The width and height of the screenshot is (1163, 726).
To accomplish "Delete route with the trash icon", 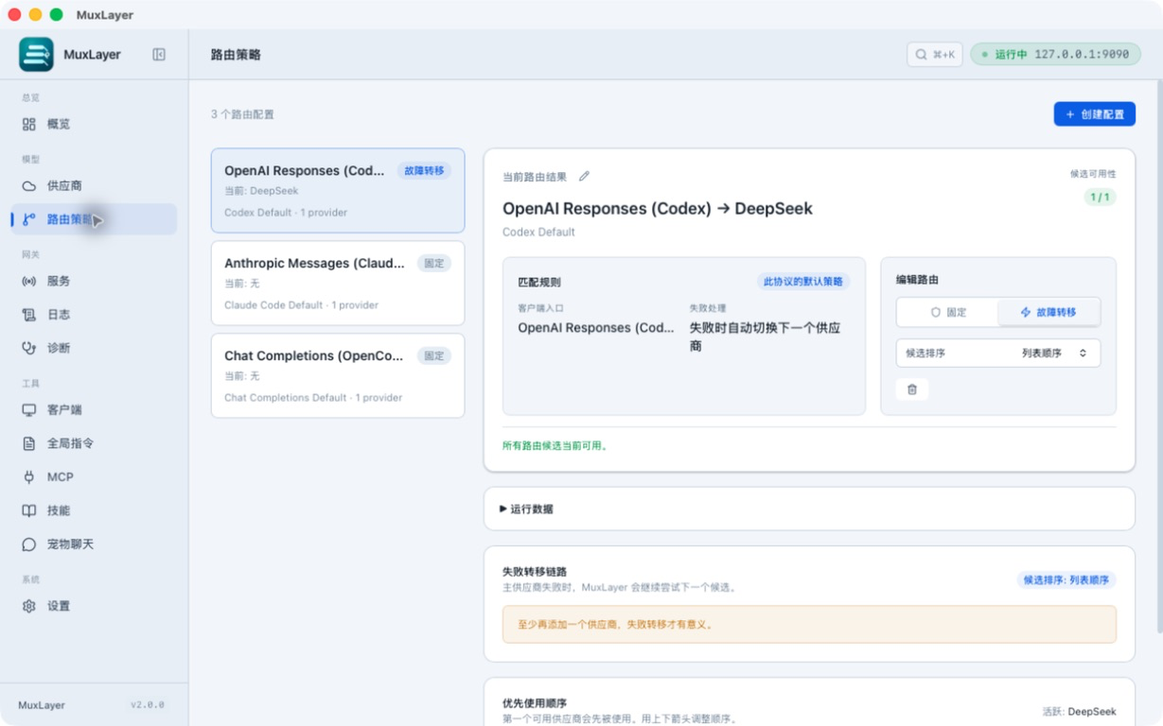I will tap(912, 389).
